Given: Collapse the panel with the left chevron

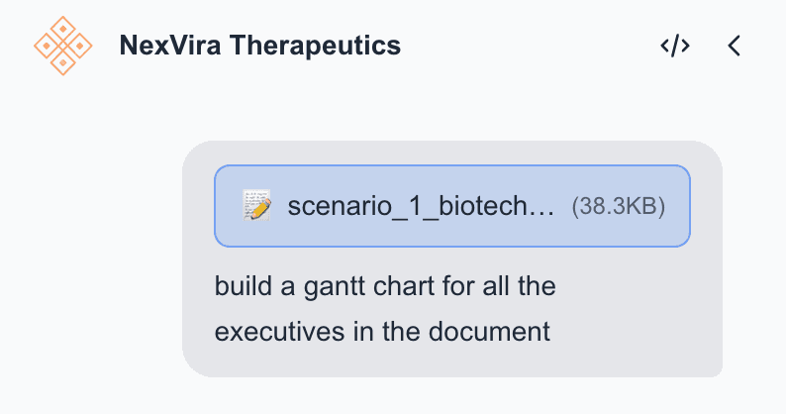Looking at the screenshot, I should (x=734, y=46).
